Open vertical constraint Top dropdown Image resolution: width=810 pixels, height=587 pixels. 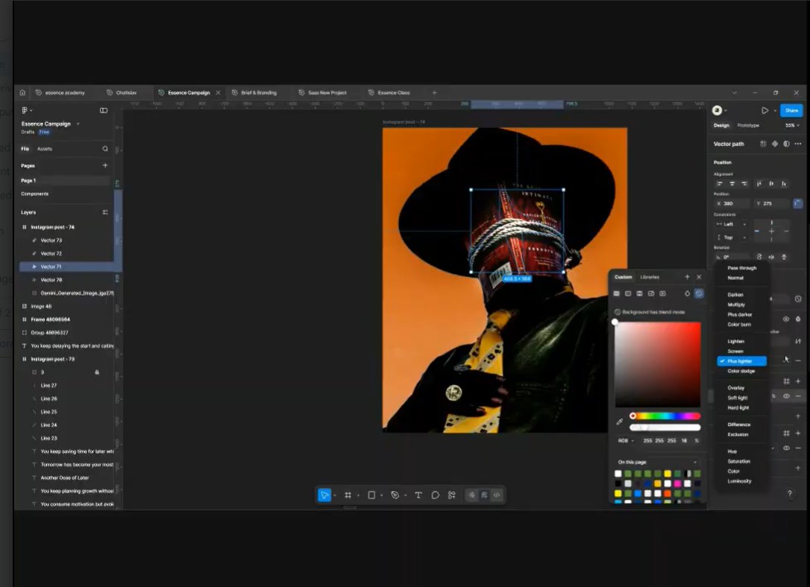coord(730,238)
